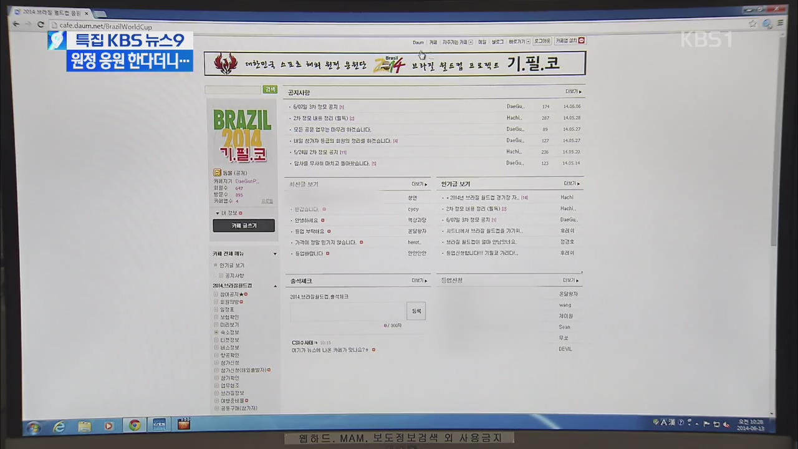
Task: Click 더보기 in the 등업신청 section
Action: coord(571,280)
